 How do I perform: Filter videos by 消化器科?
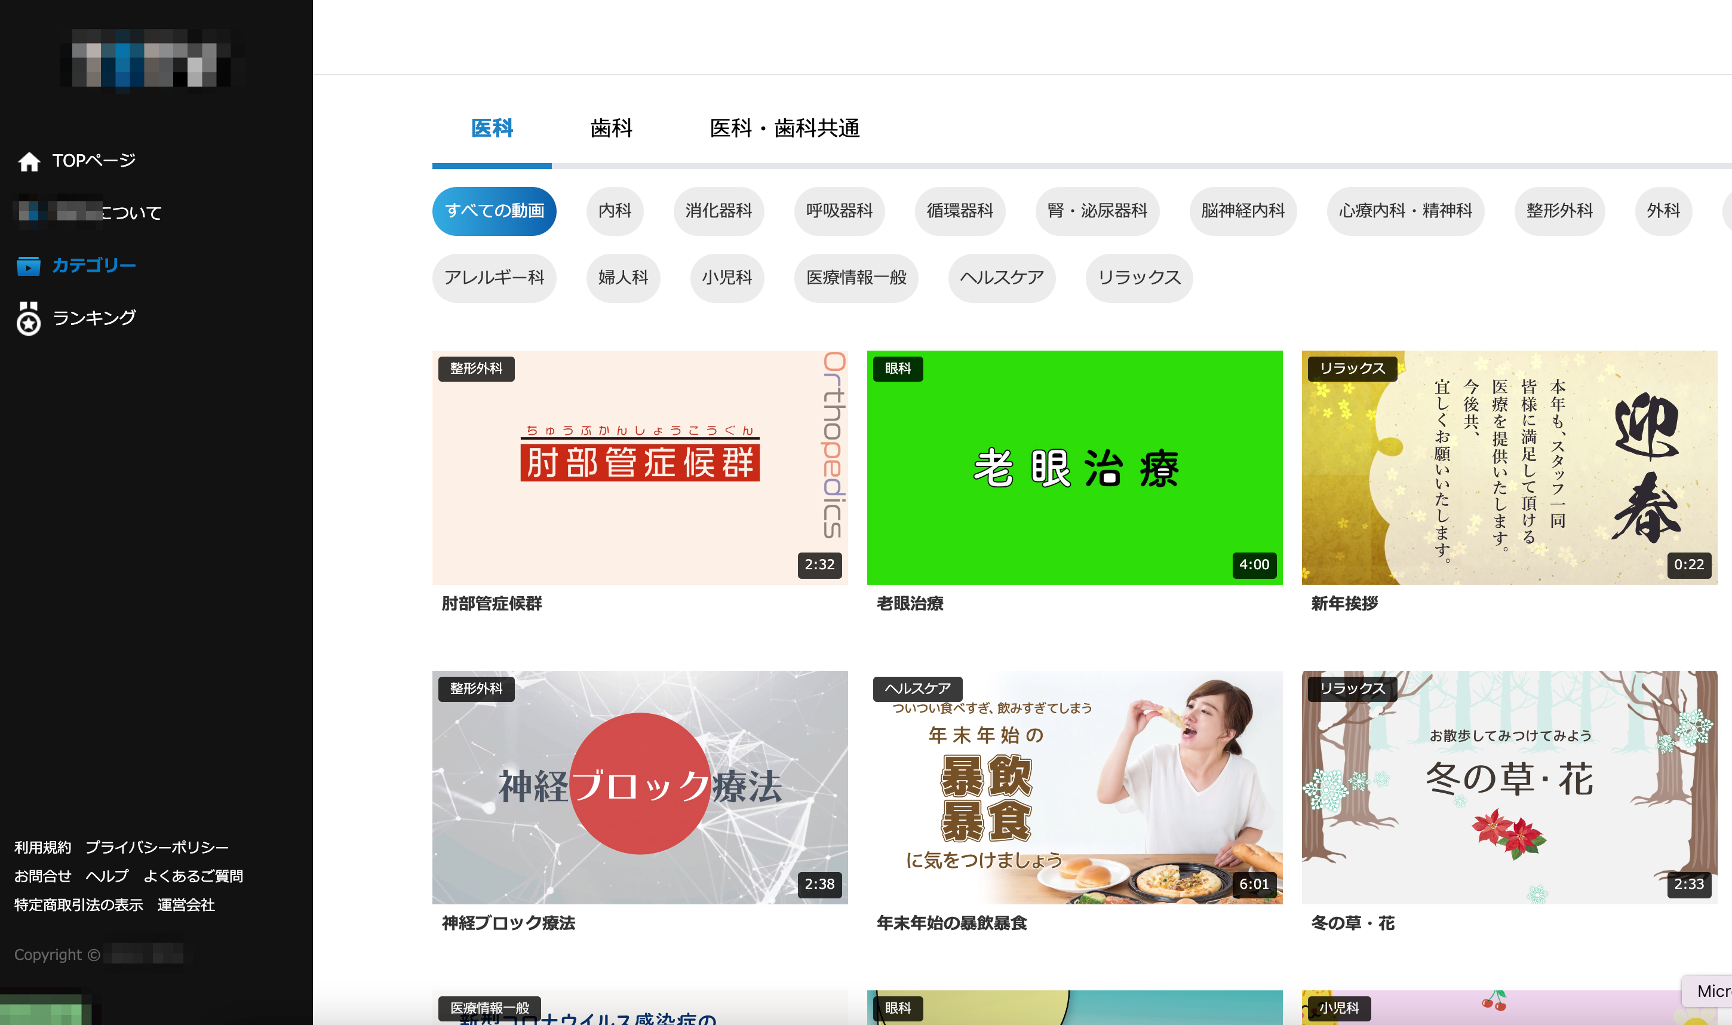pos(718,211)
